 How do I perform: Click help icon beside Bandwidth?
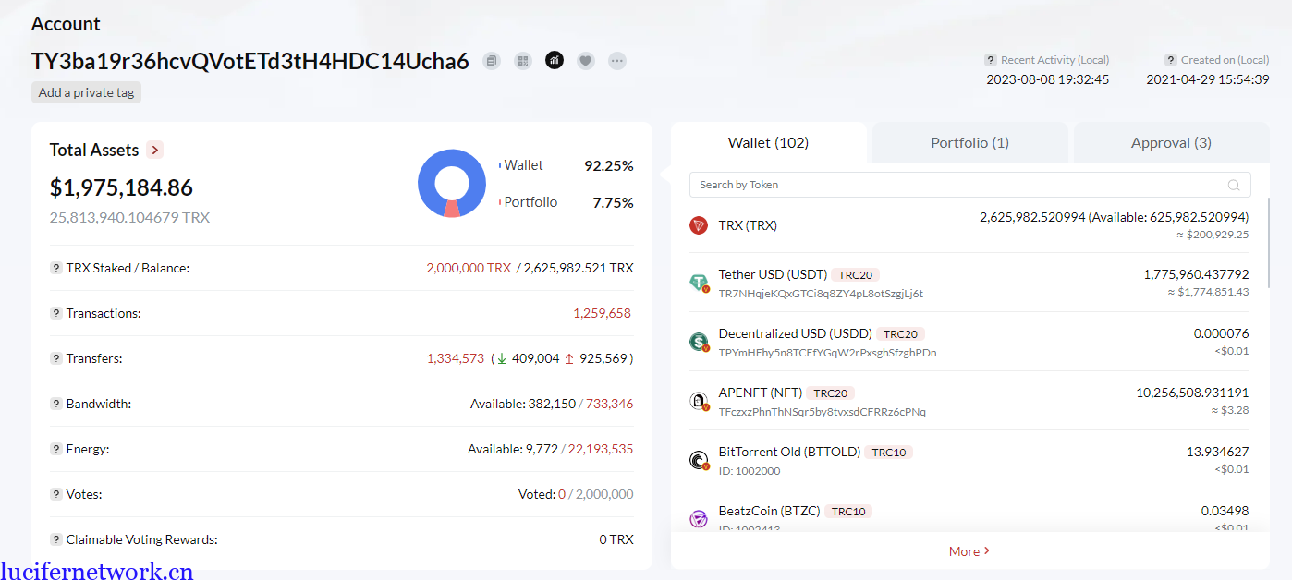[x=56, y=404]
